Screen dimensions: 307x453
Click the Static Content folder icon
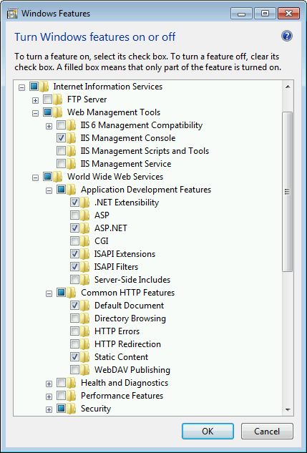pos(85,357)
